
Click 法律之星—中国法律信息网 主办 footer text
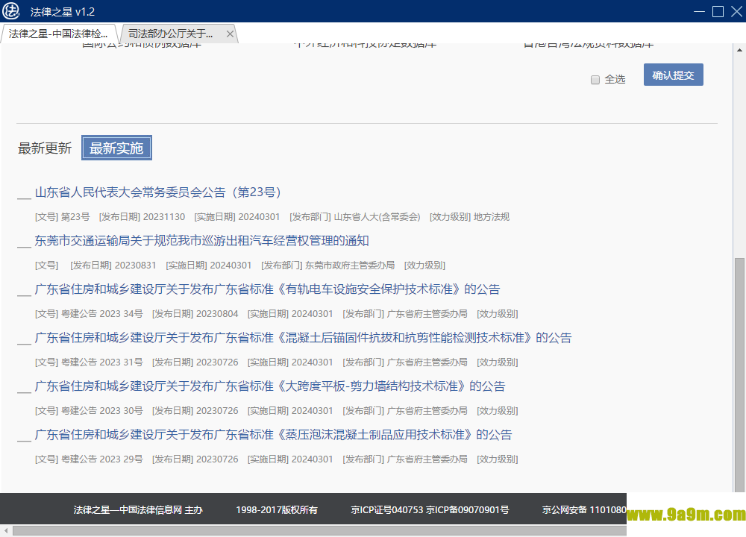tap(138, 510)
